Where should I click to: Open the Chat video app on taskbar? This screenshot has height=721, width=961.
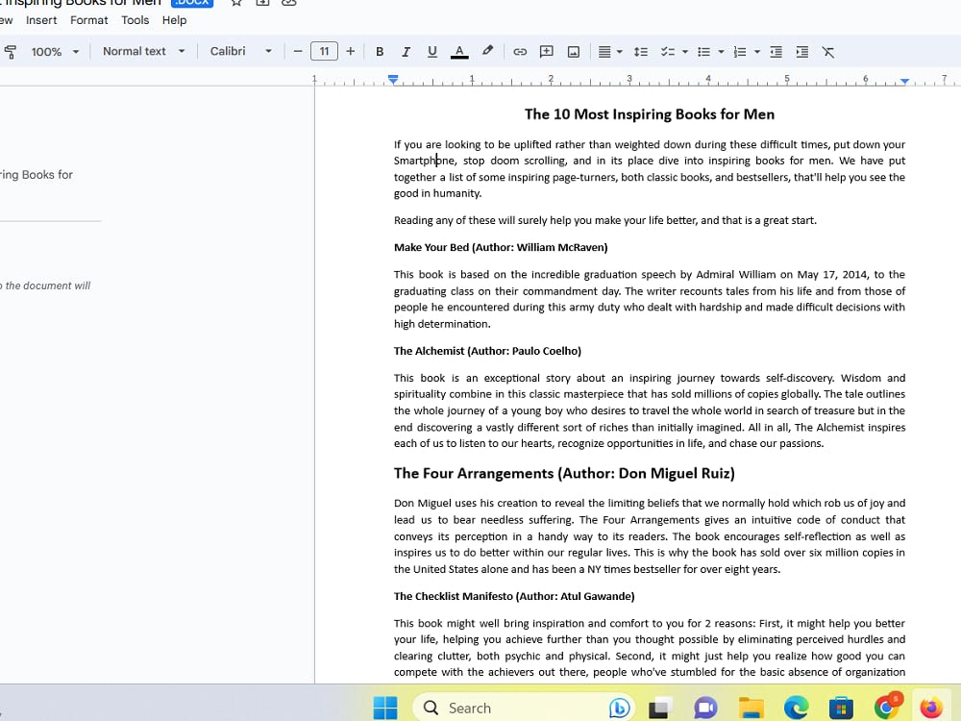705,709
